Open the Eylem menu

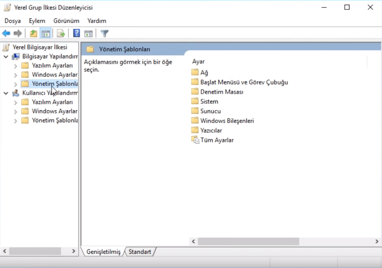click(37, 21)
